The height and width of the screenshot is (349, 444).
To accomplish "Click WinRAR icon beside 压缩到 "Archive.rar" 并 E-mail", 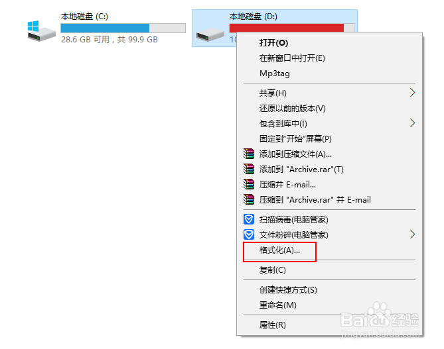I will click(x=249, y=199).
